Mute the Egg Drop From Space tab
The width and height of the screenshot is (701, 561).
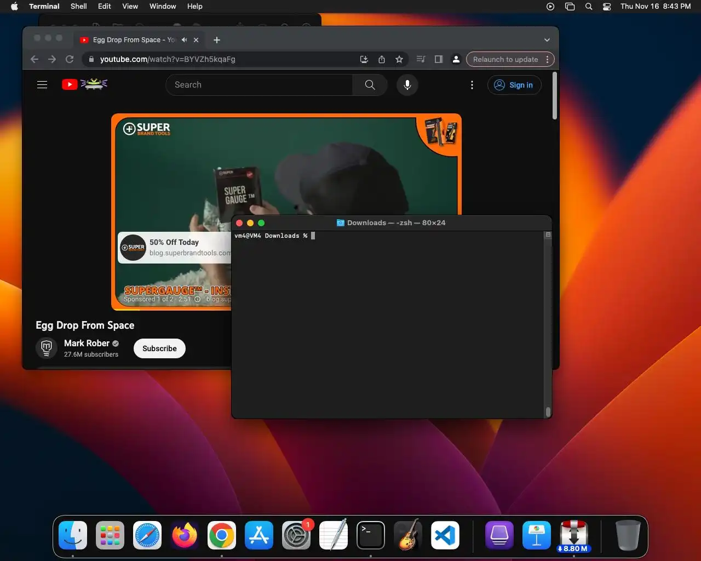point(185,40)
